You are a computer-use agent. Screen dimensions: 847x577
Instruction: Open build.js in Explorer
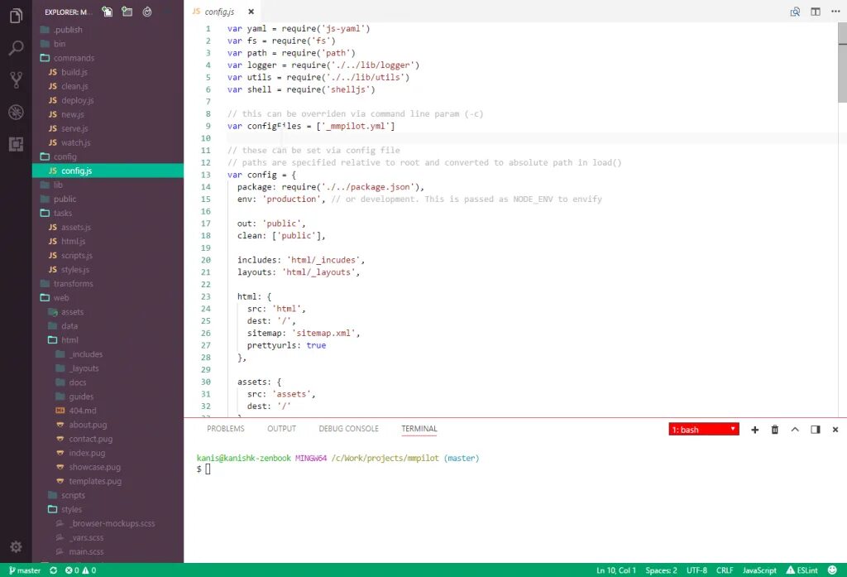point(108,72)
